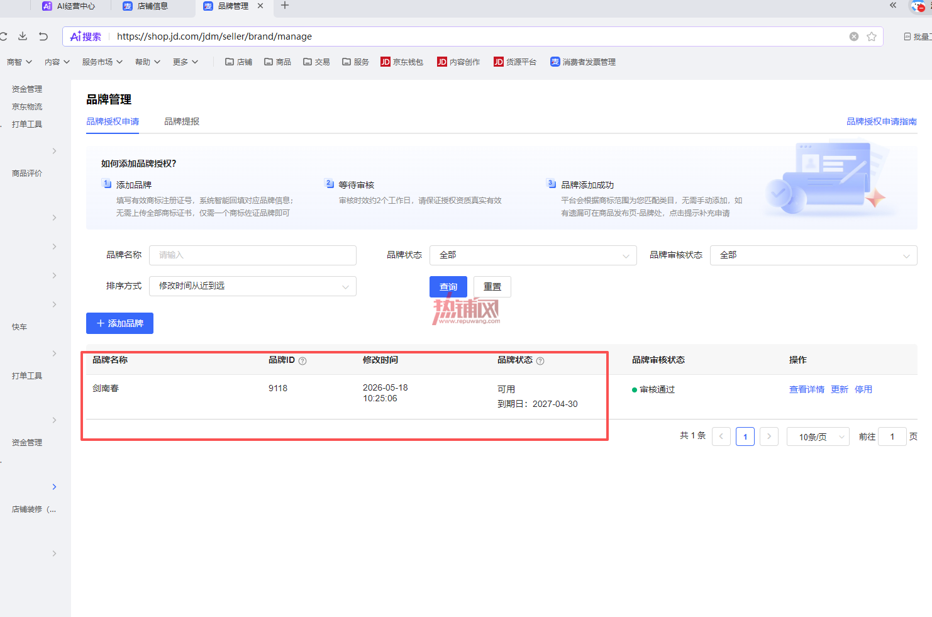932x617 pixels.
Task: Click the 添加品牌 button
Action: coord(119,323)
